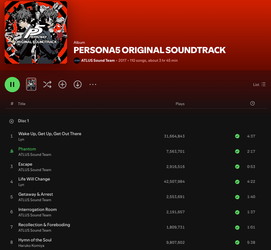Viewport: 271px width, 250px height.
Task: Switch the List view option
Action: click(259, 84)
